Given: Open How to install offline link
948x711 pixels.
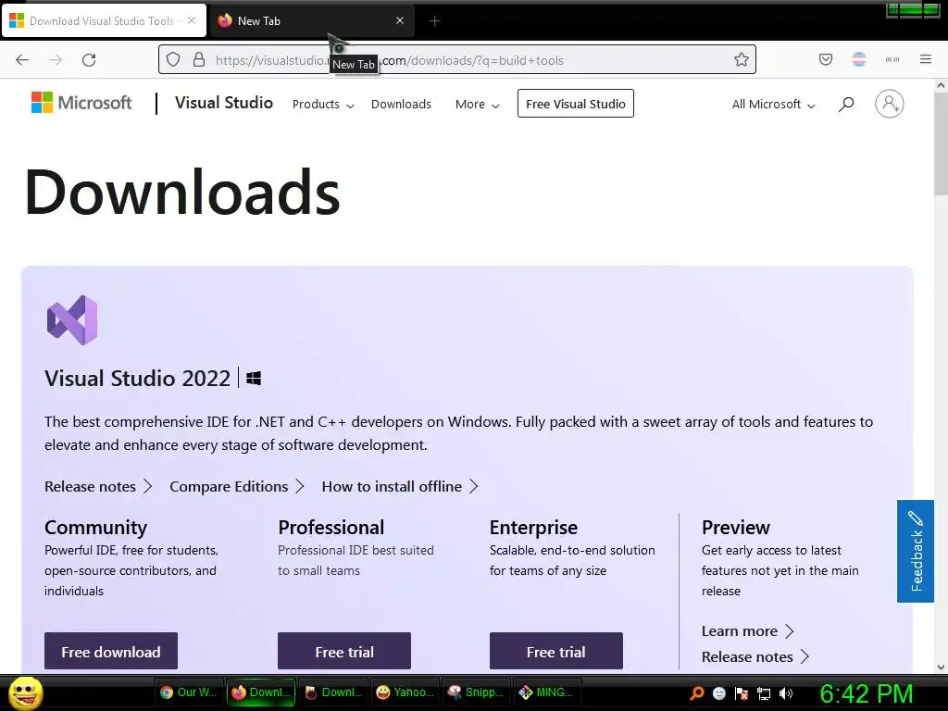Looking at the screenshot, I should point(400,487).
